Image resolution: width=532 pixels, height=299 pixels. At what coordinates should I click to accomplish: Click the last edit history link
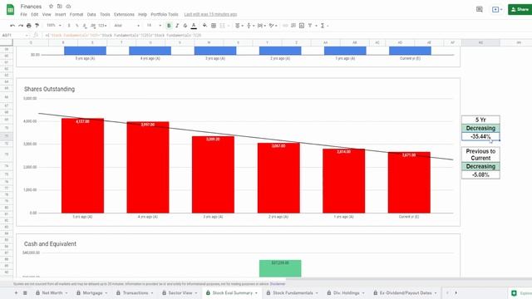tap(210, 15)
